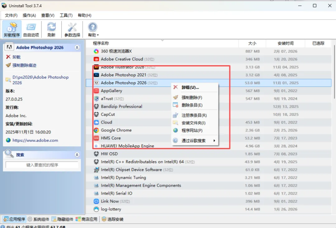
Task: Select Intel(R) Dynamic Tuning row
Action: [208, 177]
